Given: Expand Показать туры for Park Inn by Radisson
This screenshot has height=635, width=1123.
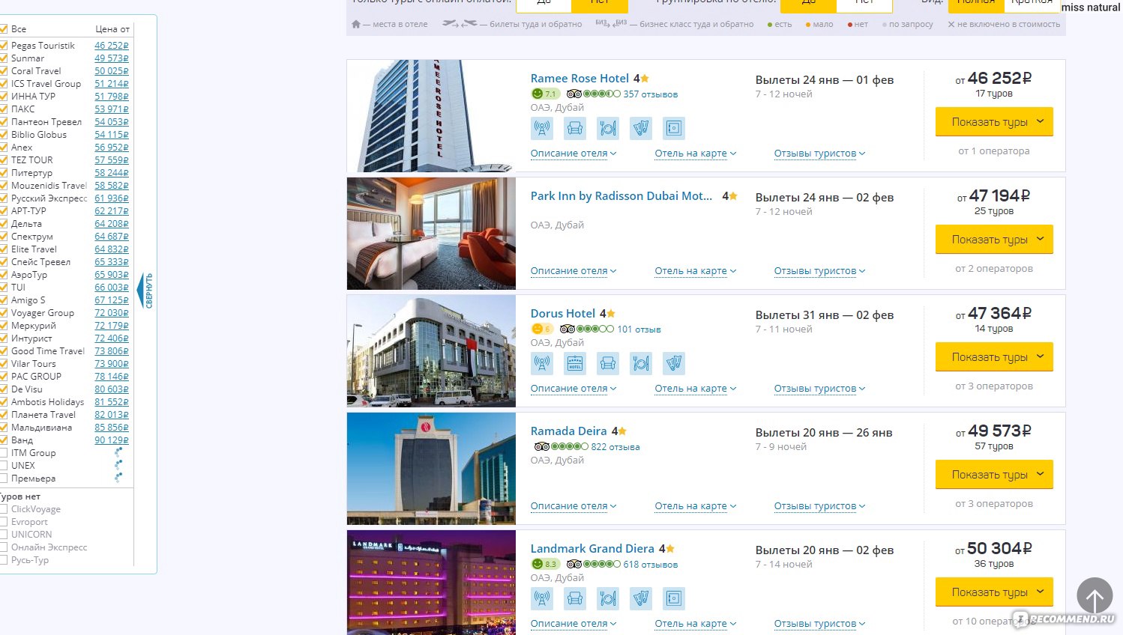Looking at the screenshot, I should pyautogui.click(x=994, y=239).
